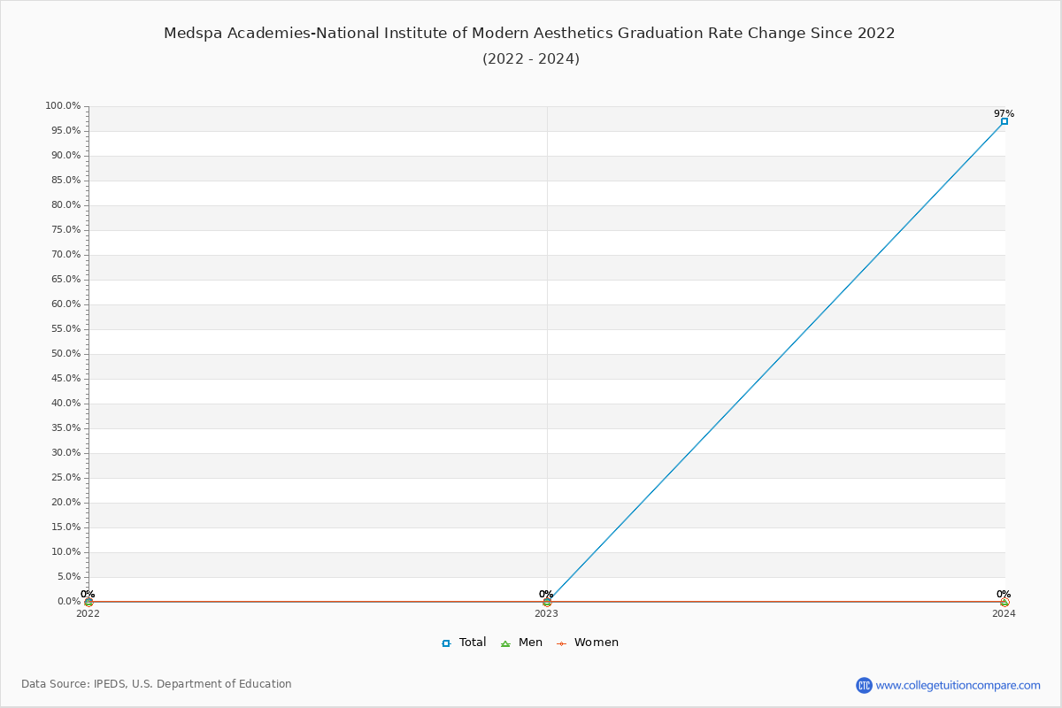This screenshot has width=1062, height=708.
Task: Click the 2023 x-axis label
Action: click(x=546, y=613)
